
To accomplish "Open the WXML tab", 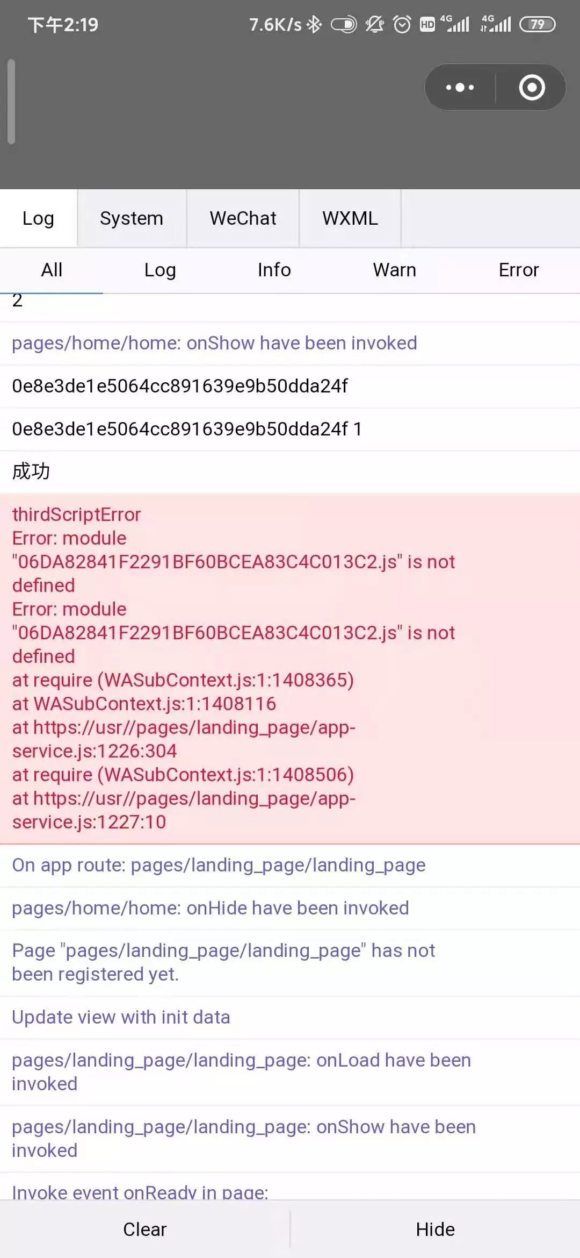I will point(350,218).
